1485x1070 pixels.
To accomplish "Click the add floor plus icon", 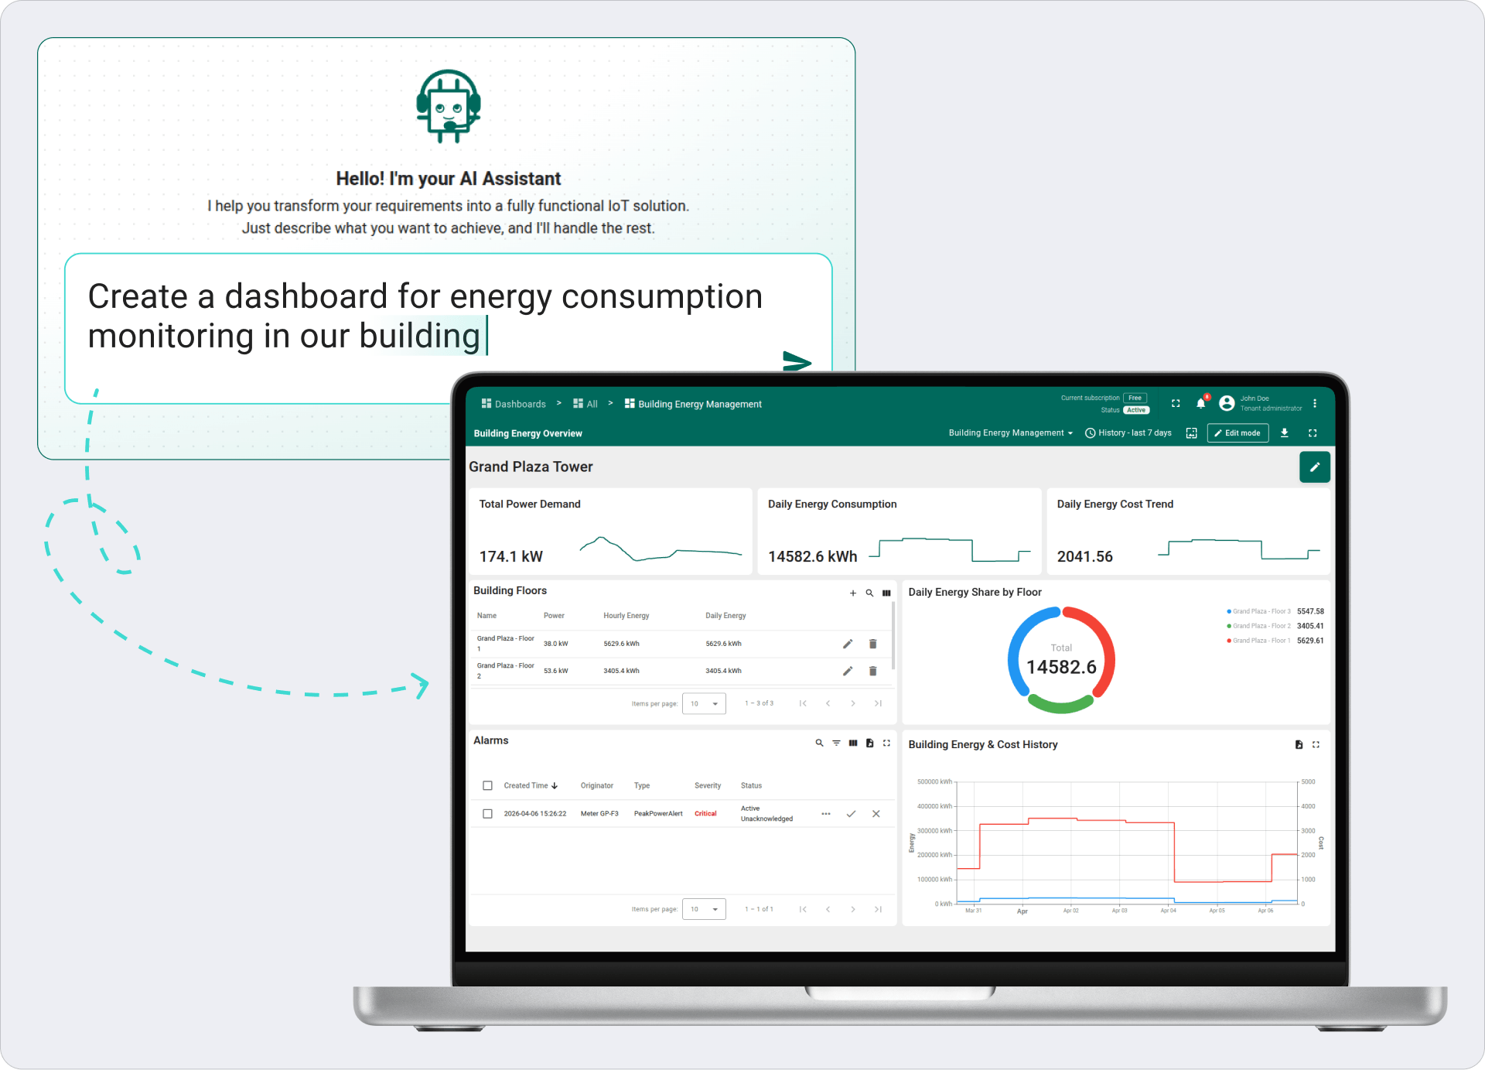I will 852,593.
